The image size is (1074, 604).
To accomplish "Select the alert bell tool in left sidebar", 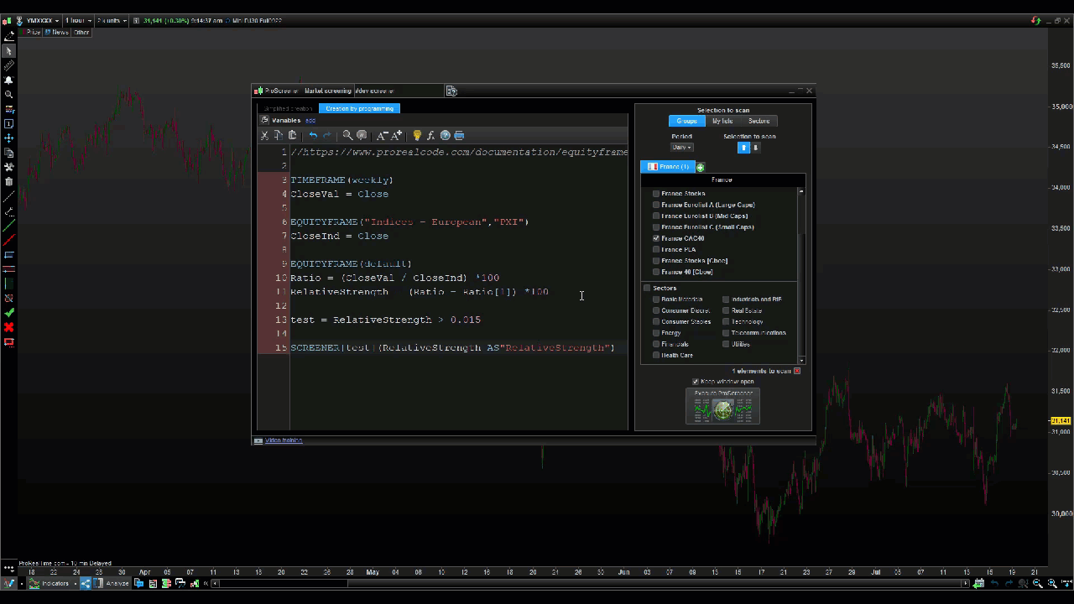I will coord(9,80).
